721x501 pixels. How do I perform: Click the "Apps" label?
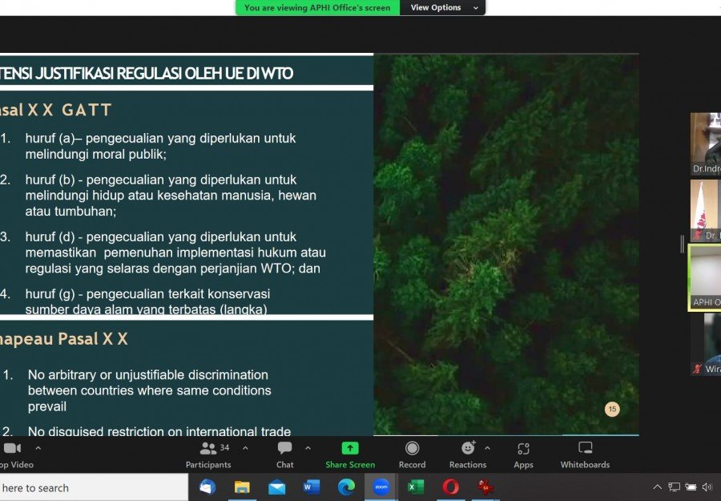click(523, 465)
